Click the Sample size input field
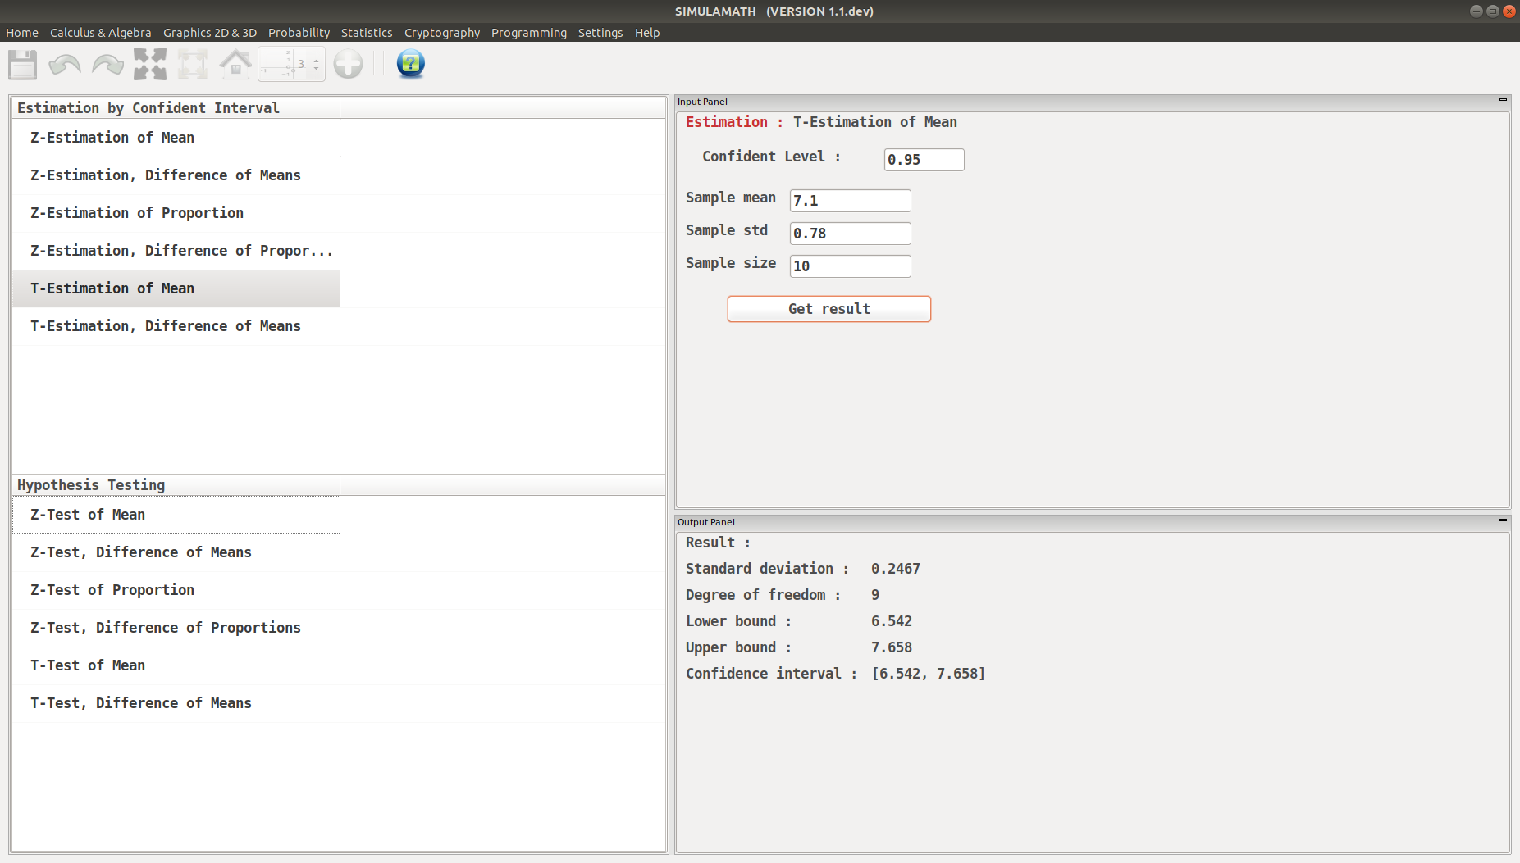The height and width of the screenshot is (863, 1520). (x=850, y=266)
